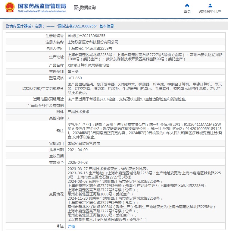Image resolution: width=228 pixels, height=231 pixels.
Task: Select last line 武汉东湖新技术开发区高科园路99号(委托生产)
Action: point(107,220)
